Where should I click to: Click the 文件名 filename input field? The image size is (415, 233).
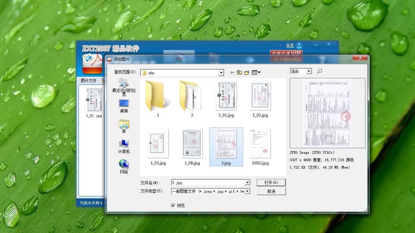point(204,182)
